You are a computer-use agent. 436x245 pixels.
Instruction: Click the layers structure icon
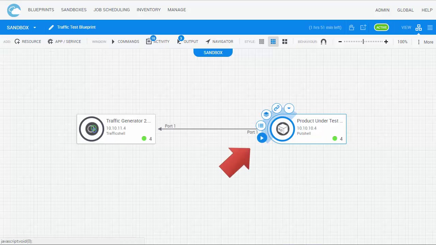(x=266, y=114)
